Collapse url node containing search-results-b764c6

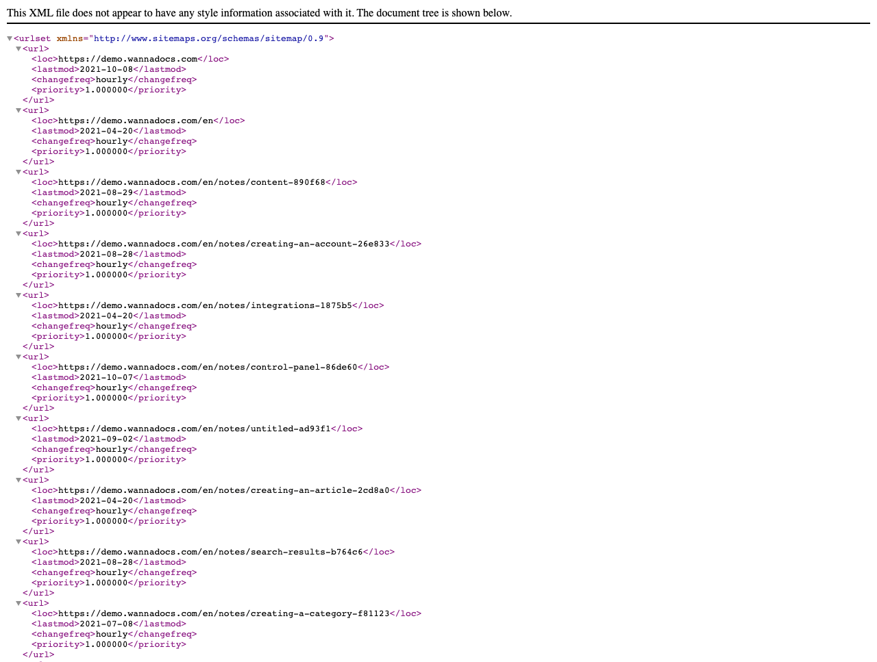(x=18, y=542)
